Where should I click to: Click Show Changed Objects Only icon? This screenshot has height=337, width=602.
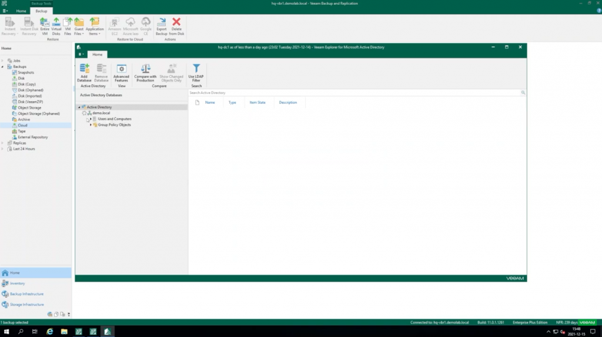point(171,73)
